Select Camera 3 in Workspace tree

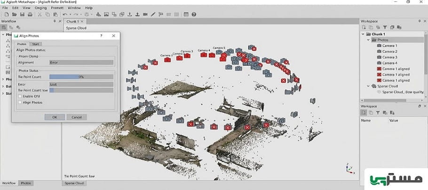coord(389,57)
